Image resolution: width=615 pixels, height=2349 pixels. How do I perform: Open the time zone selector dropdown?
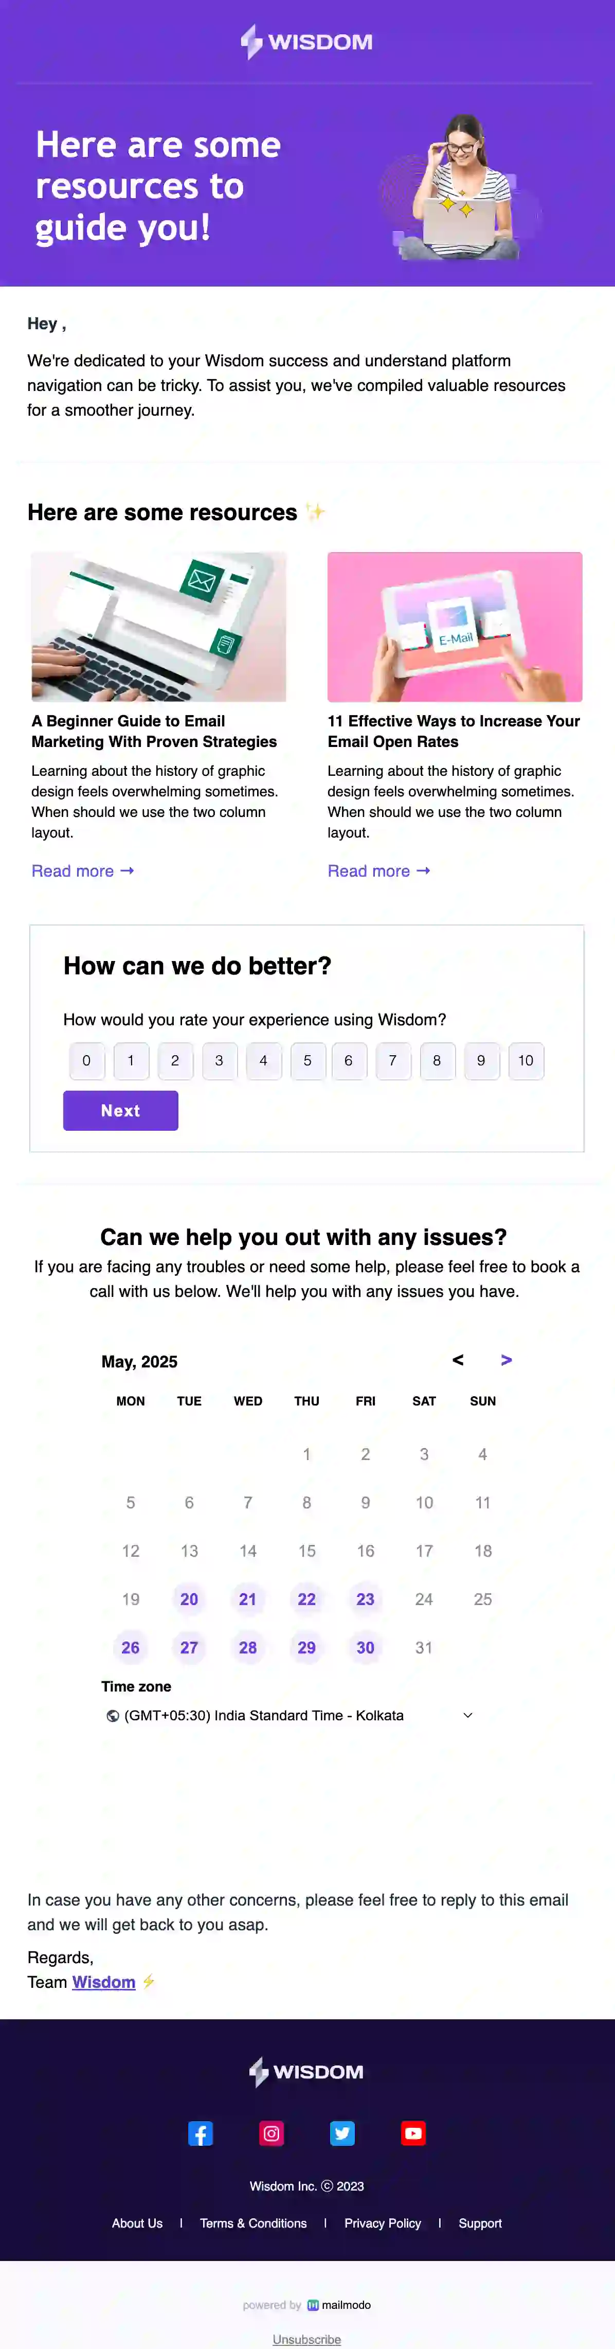pyautogui.click(x=467, y=1715)
